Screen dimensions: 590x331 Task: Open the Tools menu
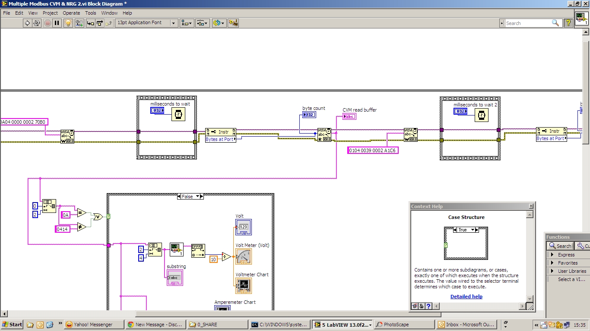(x=90, y=13)
